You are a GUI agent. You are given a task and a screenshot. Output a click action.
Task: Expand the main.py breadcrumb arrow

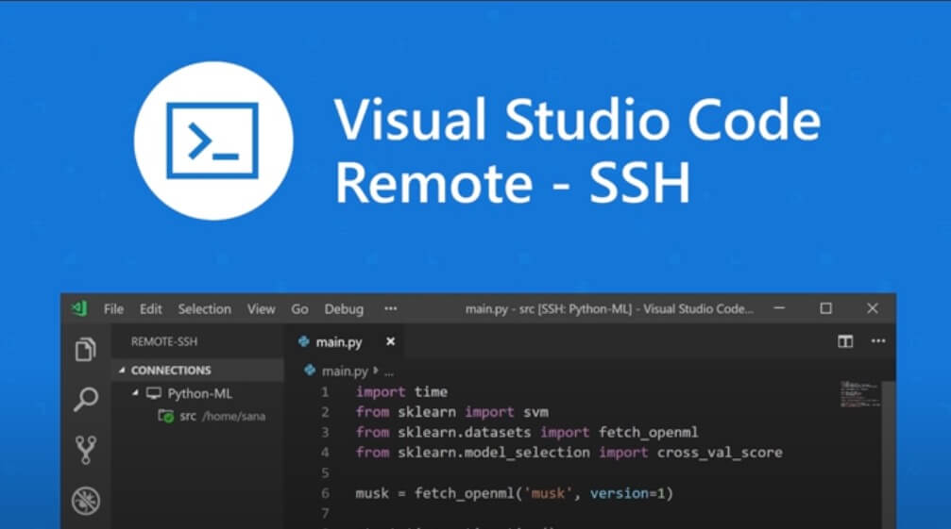click(x=376, y=370)
